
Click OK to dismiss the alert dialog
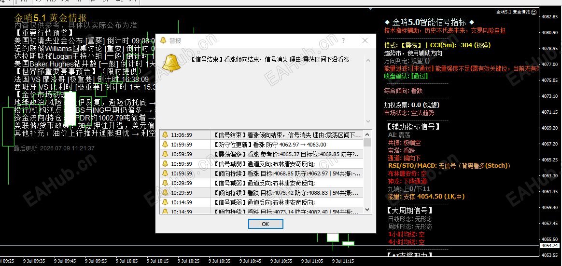pos(266,224)
